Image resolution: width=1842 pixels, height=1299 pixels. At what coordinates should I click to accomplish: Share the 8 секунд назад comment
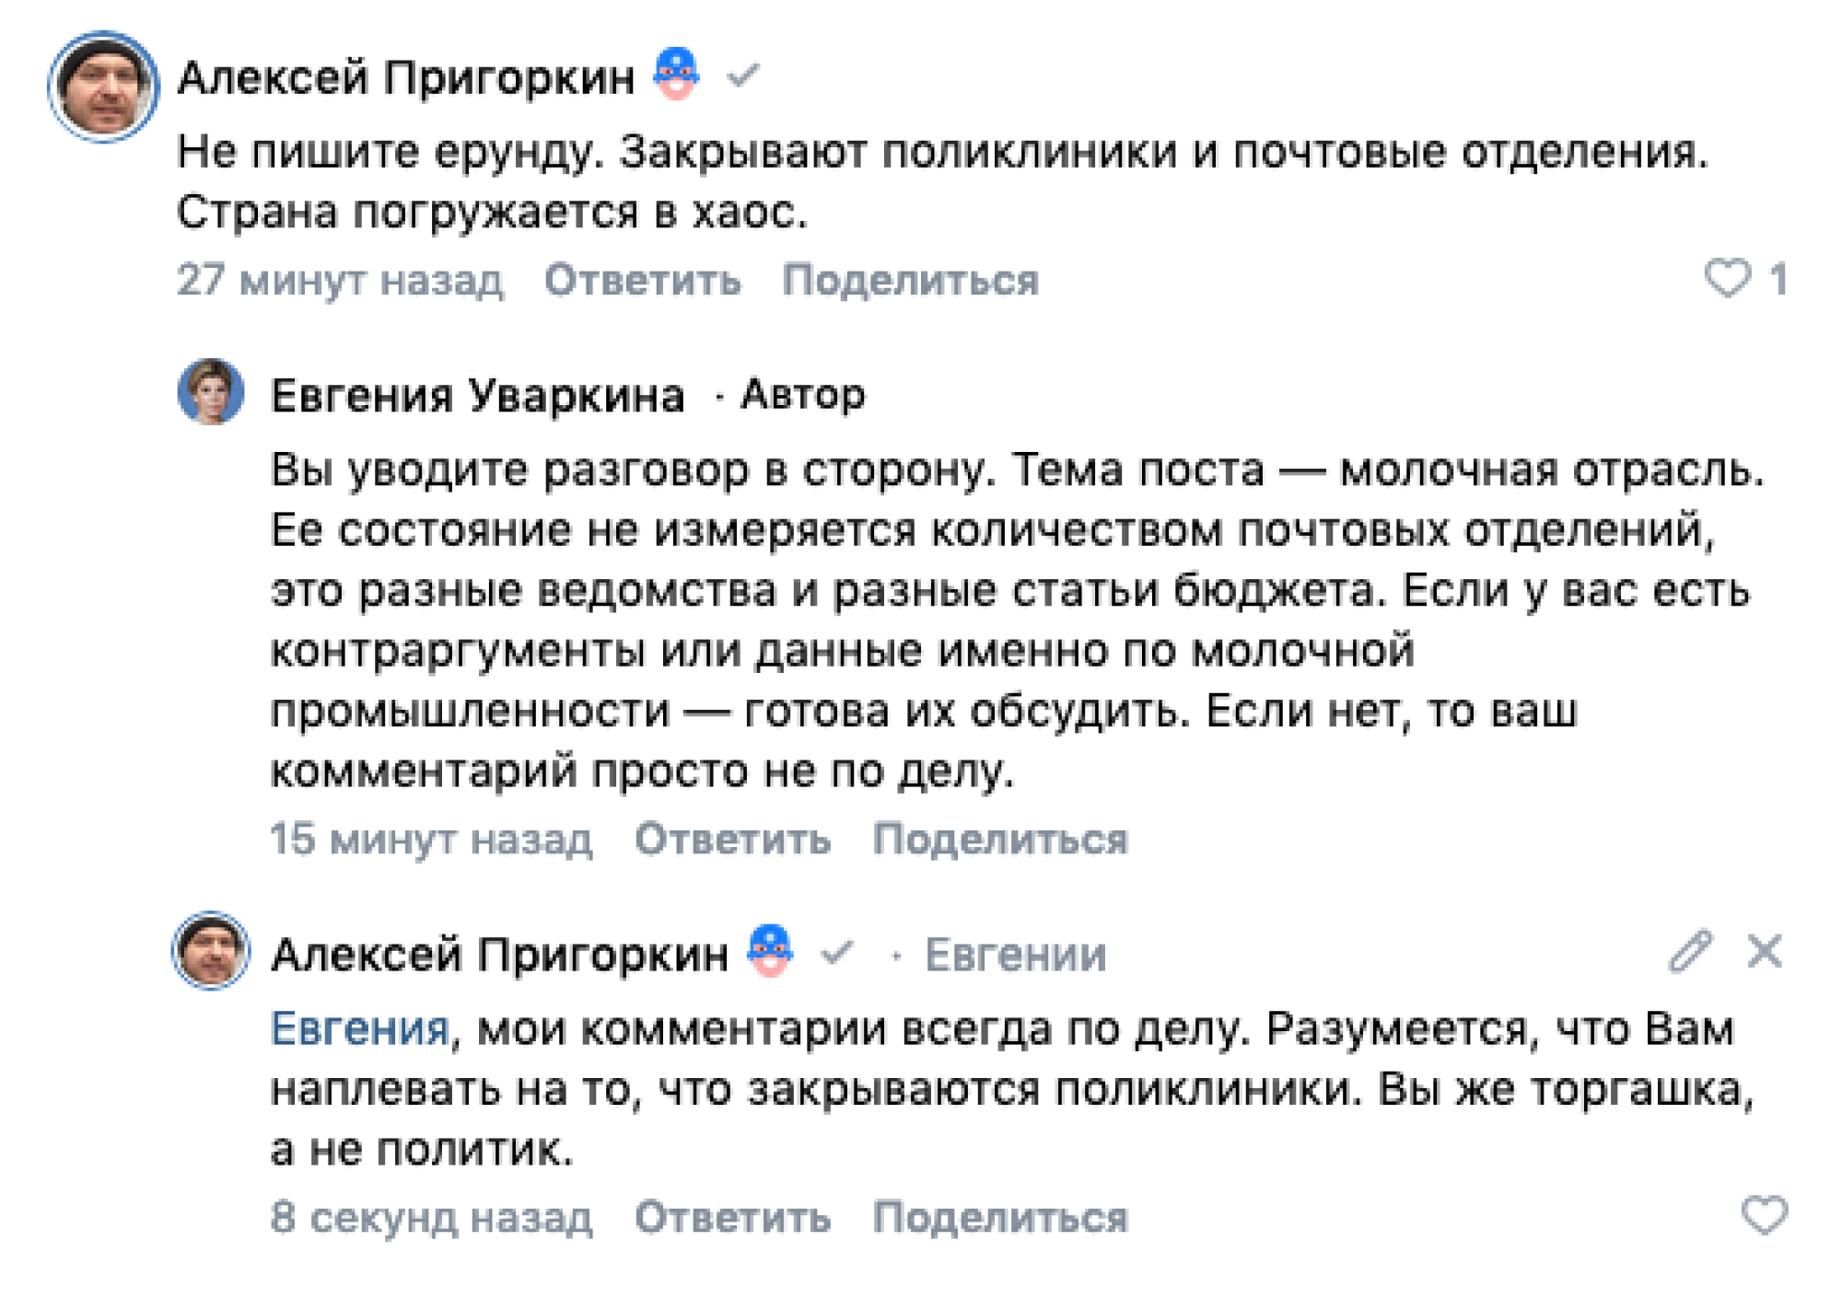coord(1000,1217)
